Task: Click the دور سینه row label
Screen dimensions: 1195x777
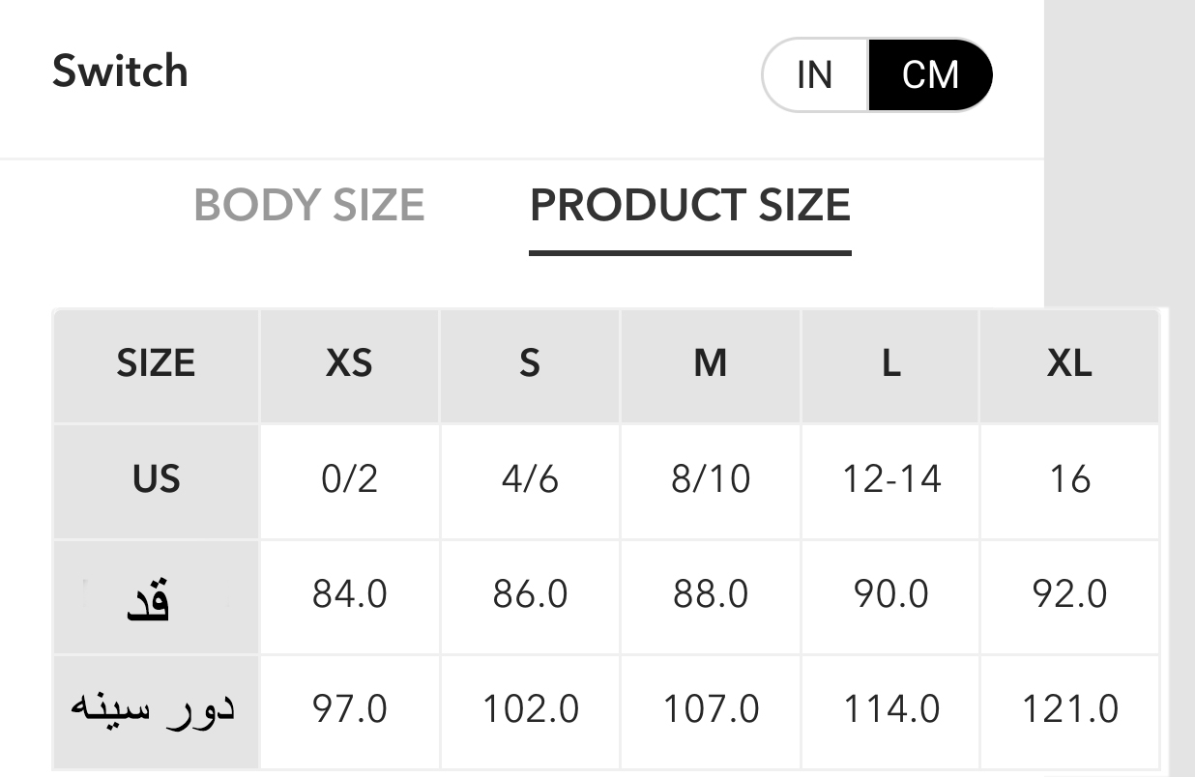Action: coord(153,708)
